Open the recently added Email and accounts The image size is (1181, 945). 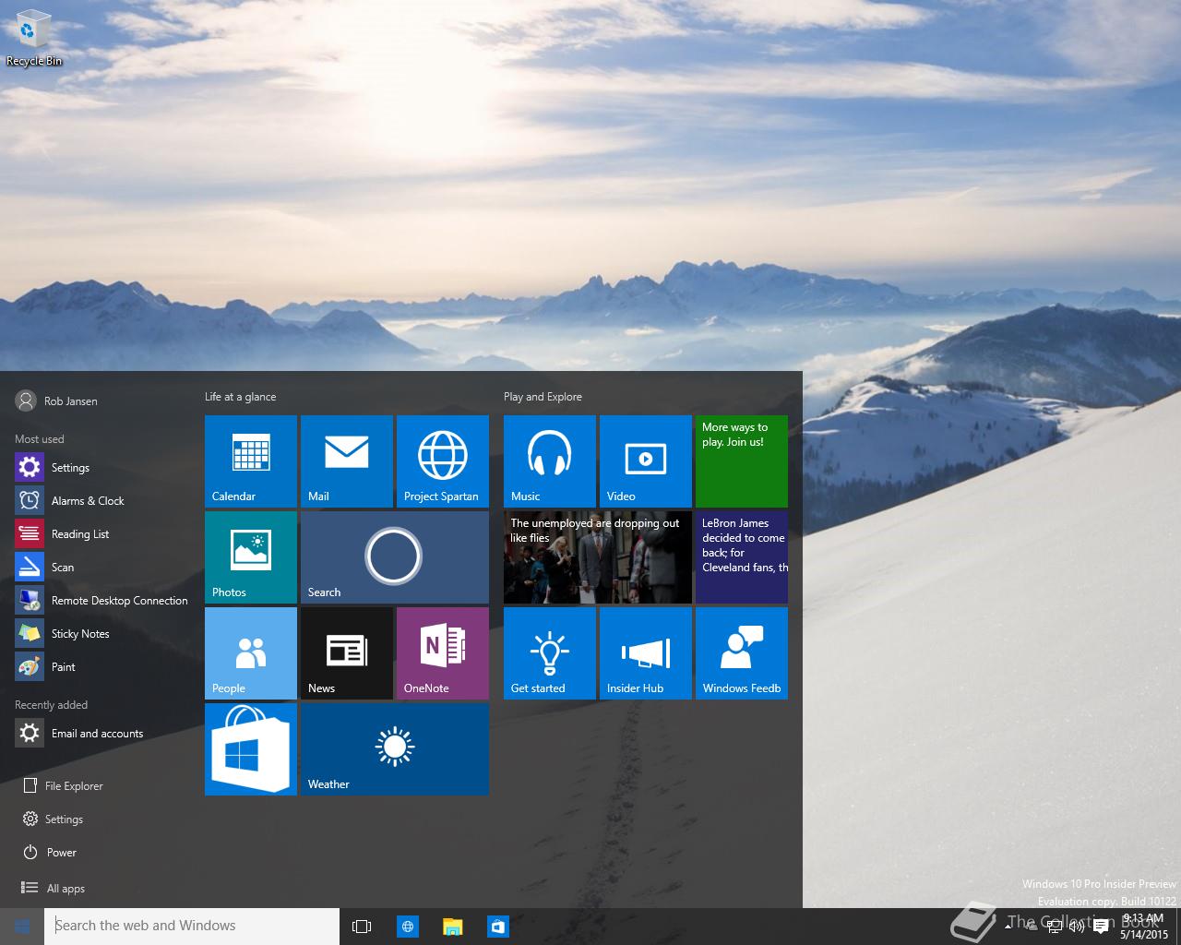(x=101, y=734)
